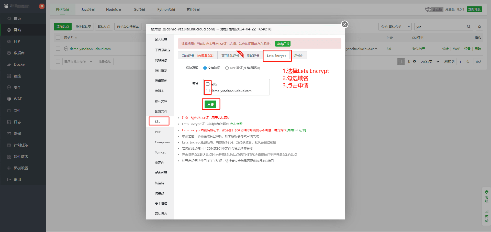Open the SSL item in dialog menu
Screen dimensions: 491x232
pos(158,121)
